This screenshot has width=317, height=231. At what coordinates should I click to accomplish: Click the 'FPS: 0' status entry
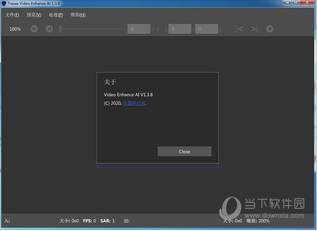(89, 221)
